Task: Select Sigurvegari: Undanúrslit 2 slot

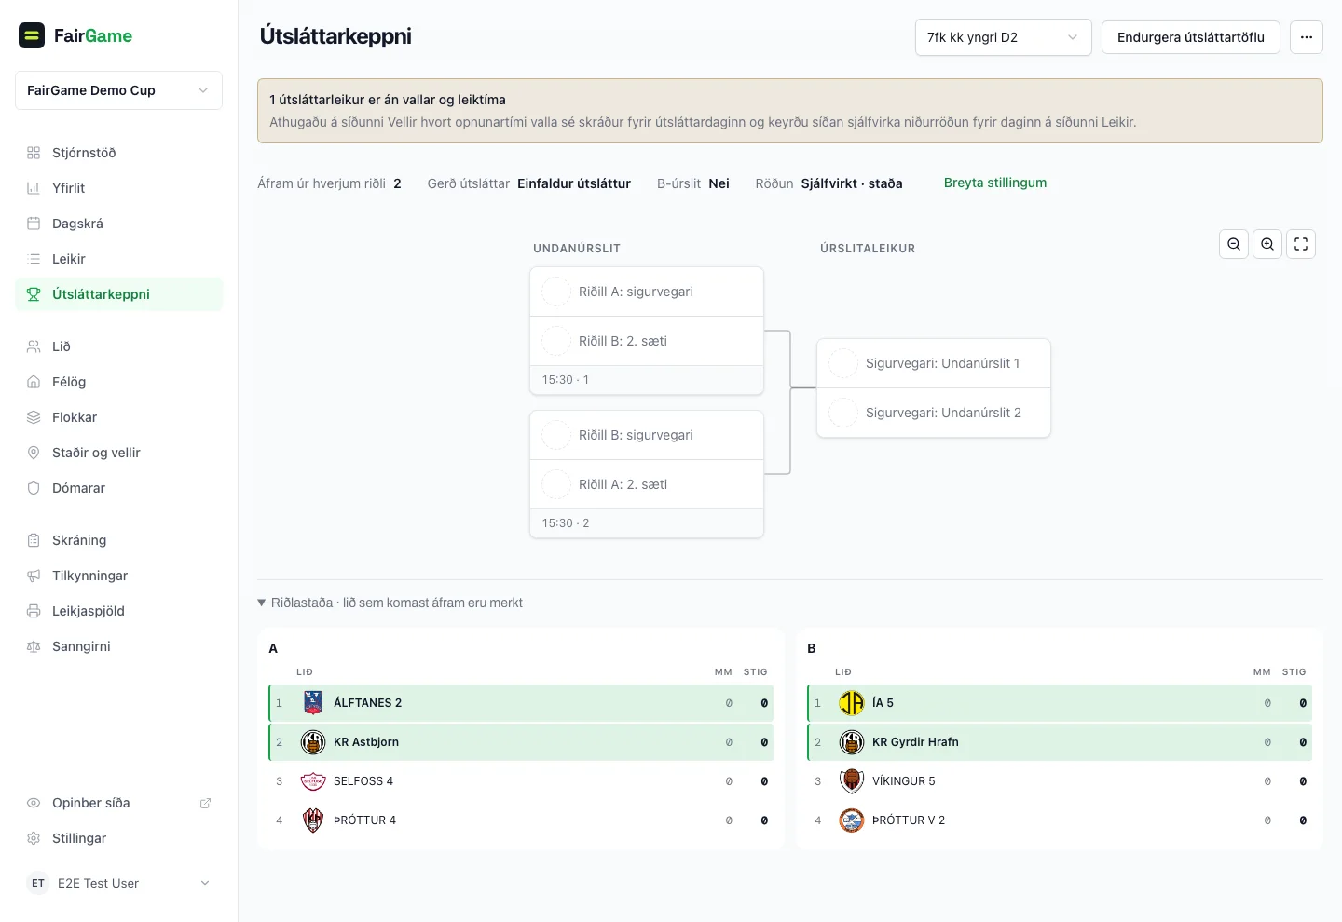Action: click(934, 413)
